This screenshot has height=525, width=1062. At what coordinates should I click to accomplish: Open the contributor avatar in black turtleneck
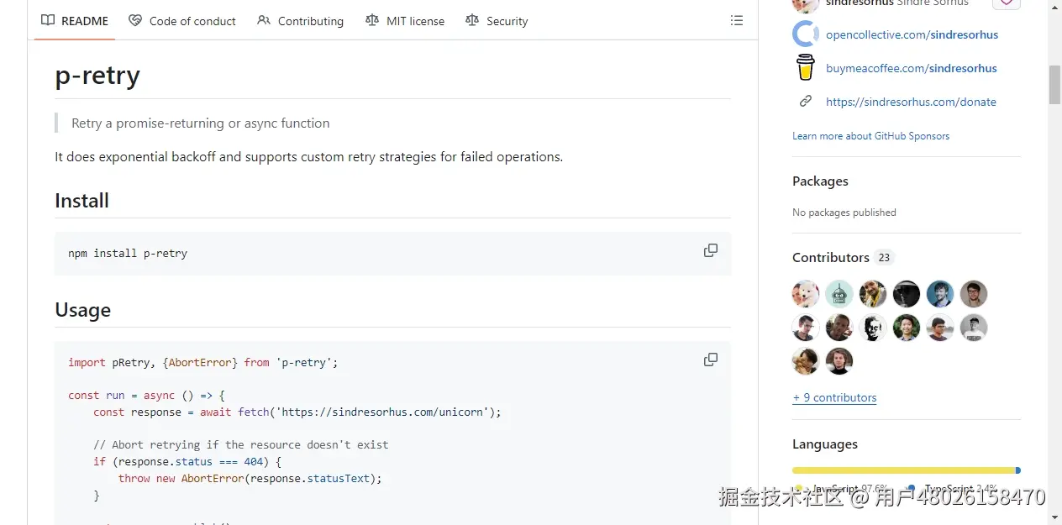click(839, 361)
